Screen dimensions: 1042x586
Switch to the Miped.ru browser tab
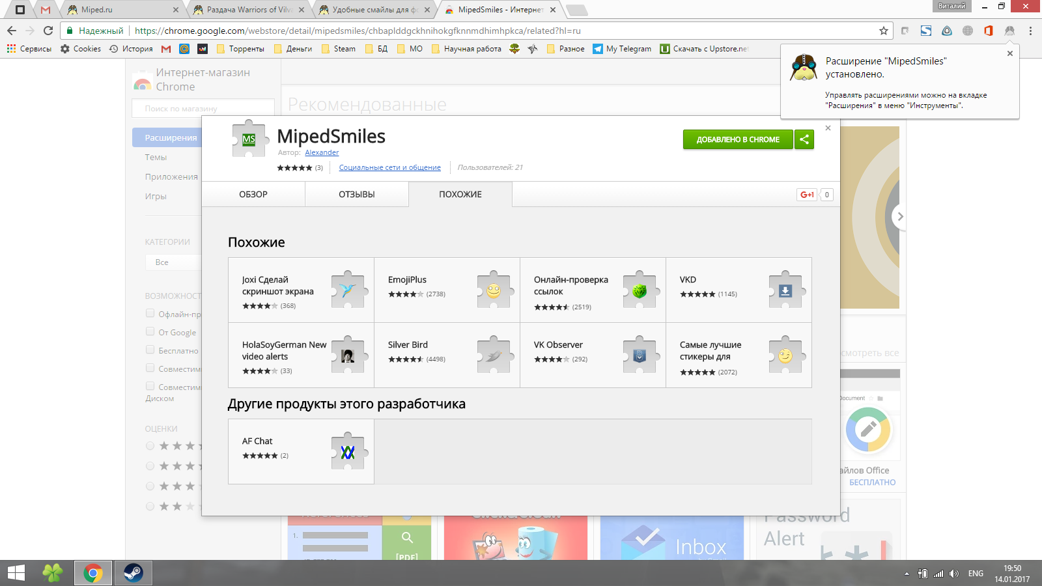[x=124, y=10]
